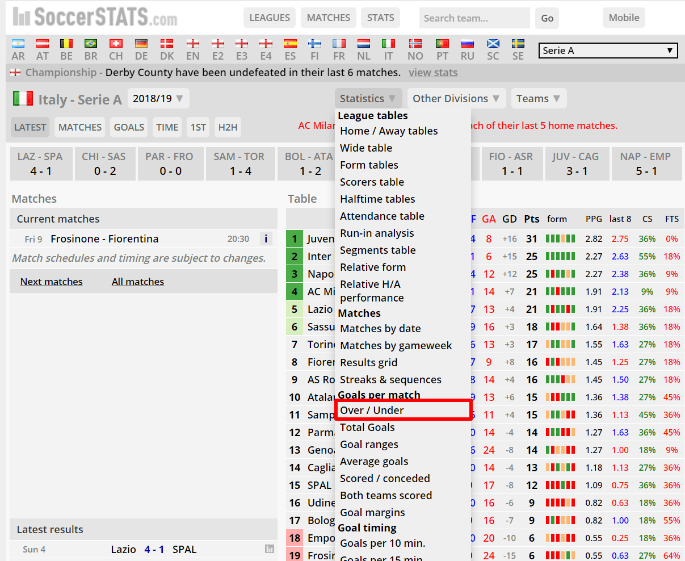The height and width of the screenshot is (561, 685).
Task: Click the LEAGUES button in header
Action: 270,18
